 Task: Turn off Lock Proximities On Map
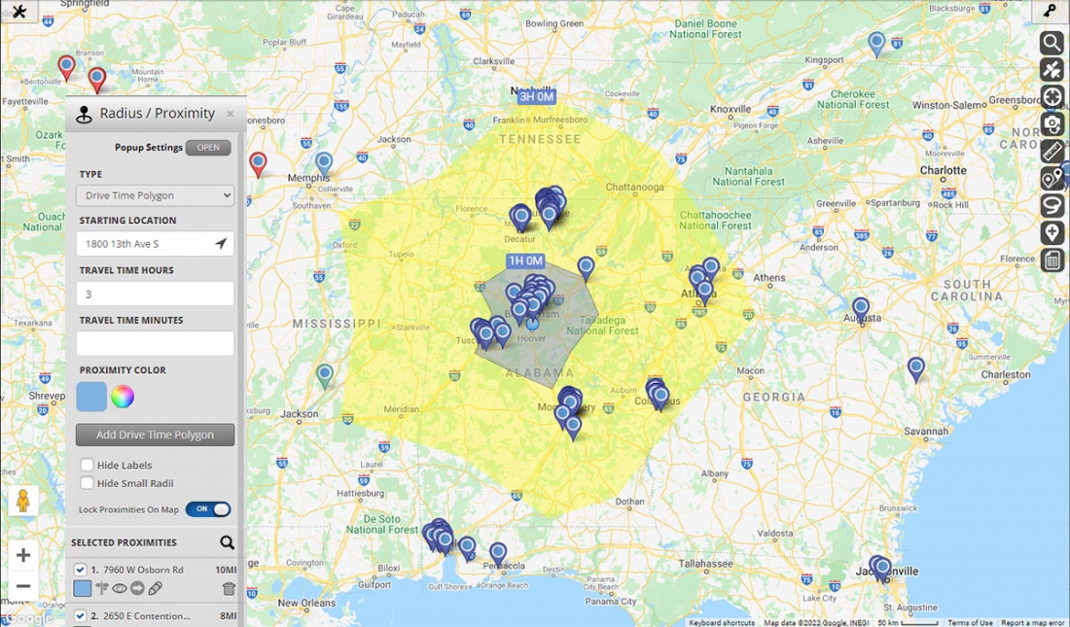(207, 509)
